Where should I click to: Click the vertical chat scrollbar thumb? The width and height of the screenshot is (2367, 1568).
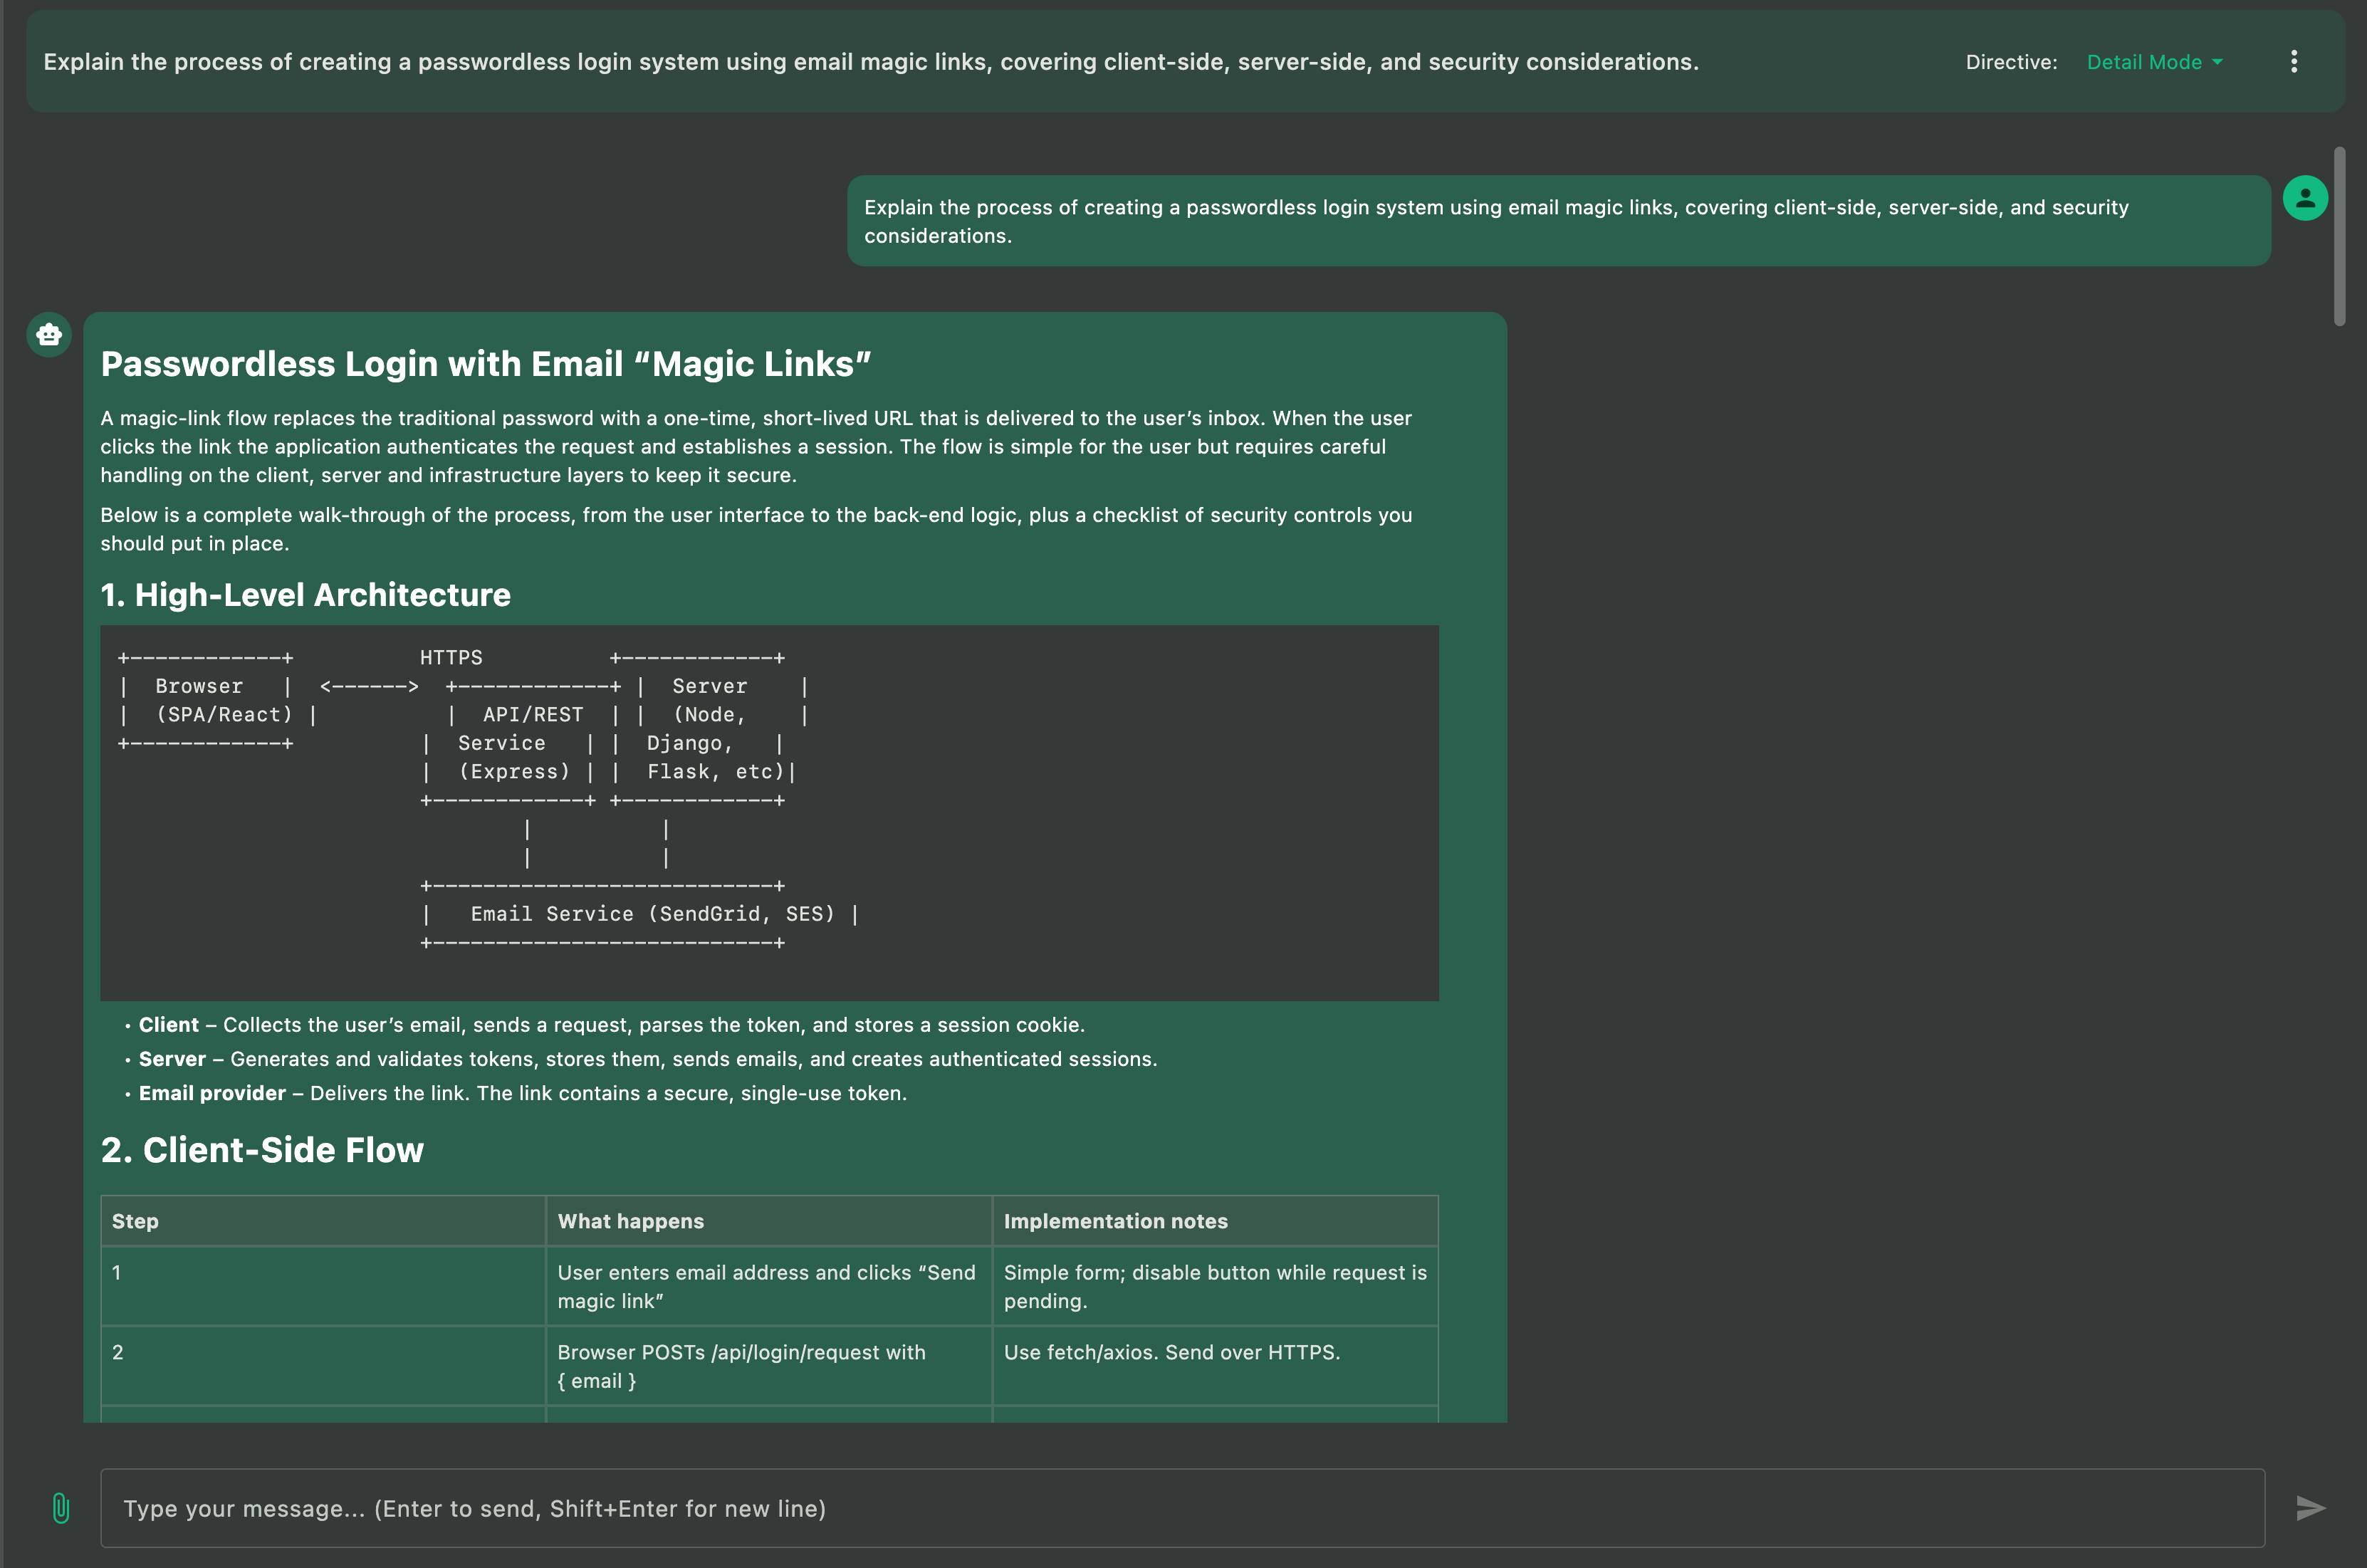pos(2339,236)
